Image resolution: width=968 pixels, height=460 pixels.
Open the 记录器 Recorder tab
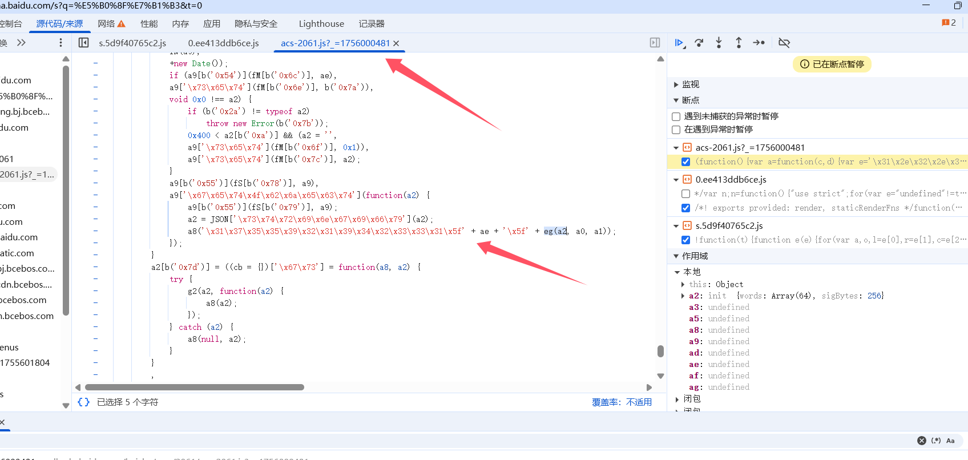pyautogui.click(x=372, y=24)
